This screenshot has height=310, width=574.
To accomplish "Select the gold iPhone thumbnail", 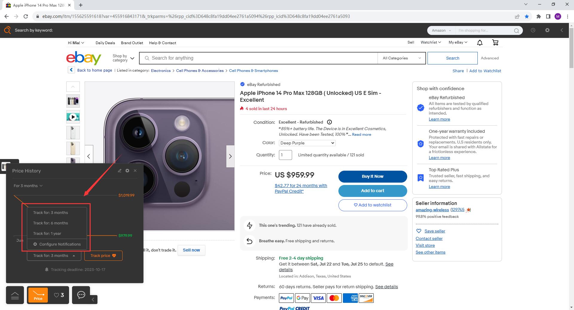I will click(73, 149).
